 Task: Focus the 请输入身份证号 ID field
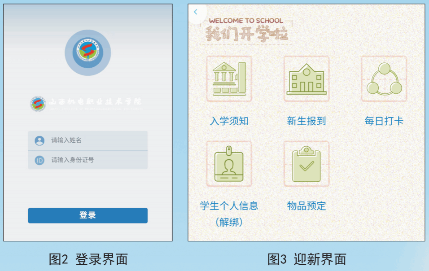(88, 160)
